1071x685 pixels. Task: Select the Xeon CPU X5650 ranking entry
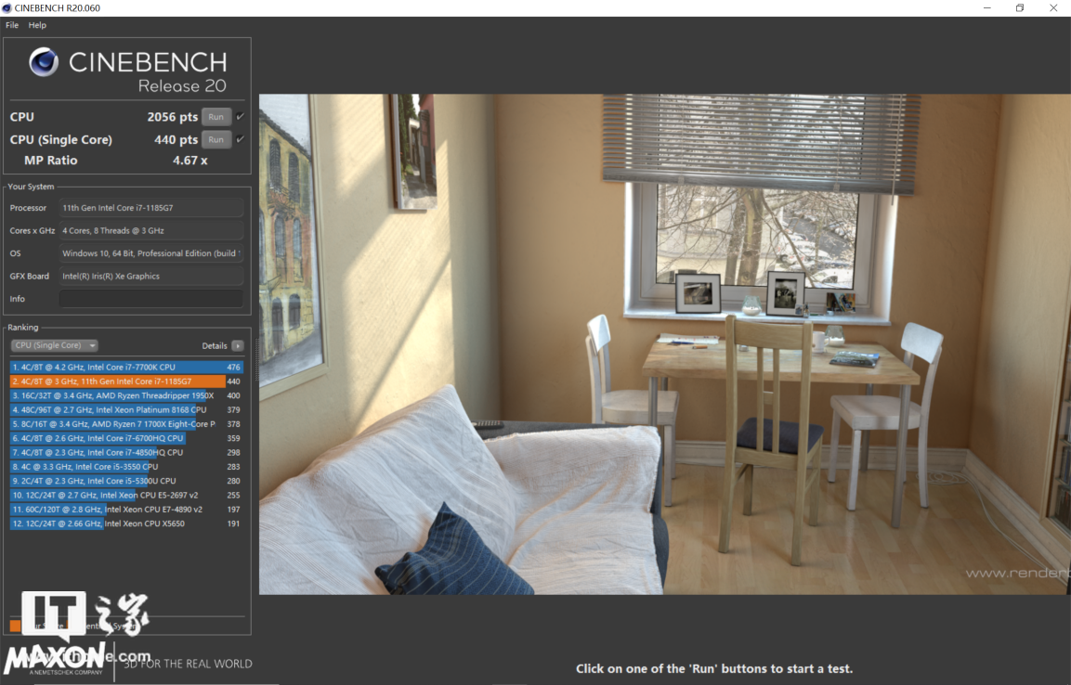coord(118,523)
